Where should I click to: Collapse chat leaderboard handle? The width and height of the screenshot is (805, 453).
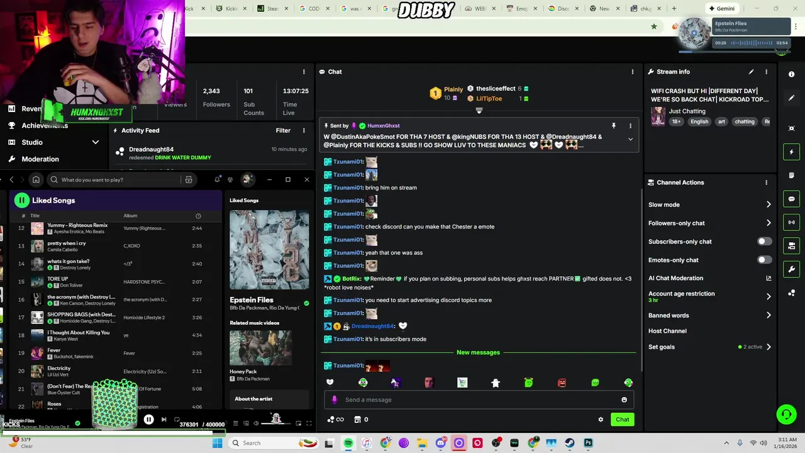pyautogui.click(x=479, y=111)
